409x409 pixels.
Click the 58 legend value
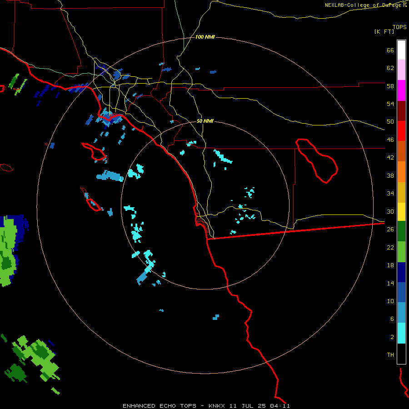(390, 86)
